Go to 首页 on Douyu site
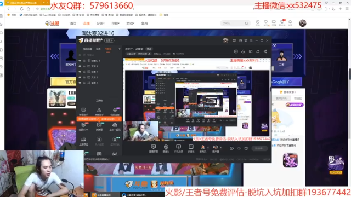Viewport: 351px width, 197px height. point(73,24)
